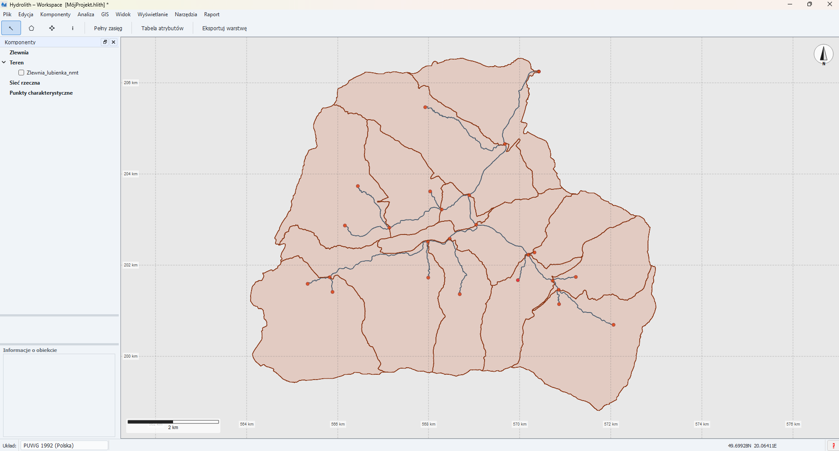The height and width of the screenshot is (451, 839).
Task: Undock the Komponenty panel
Action: pyautogui.click(x=105, y=42)
